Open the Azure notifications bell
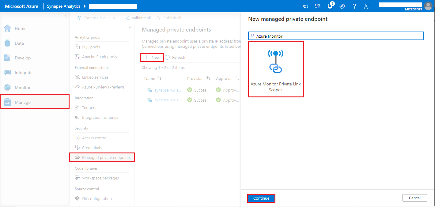This screenshot has width=435, height=207. coord(330,6)
